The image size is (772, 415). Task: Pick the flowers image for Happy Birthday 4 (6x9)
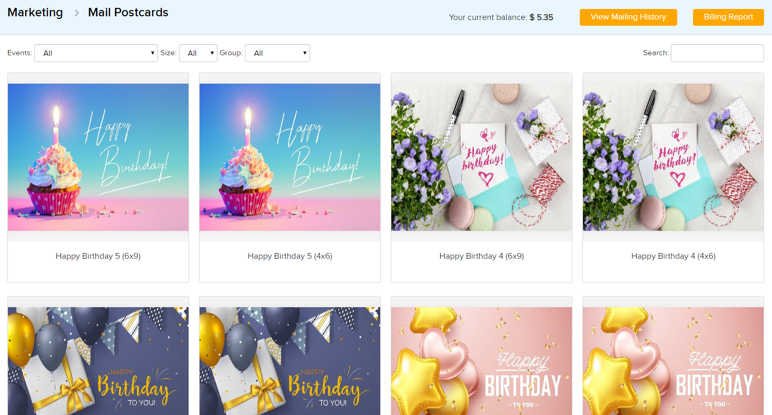coord(481,157)
